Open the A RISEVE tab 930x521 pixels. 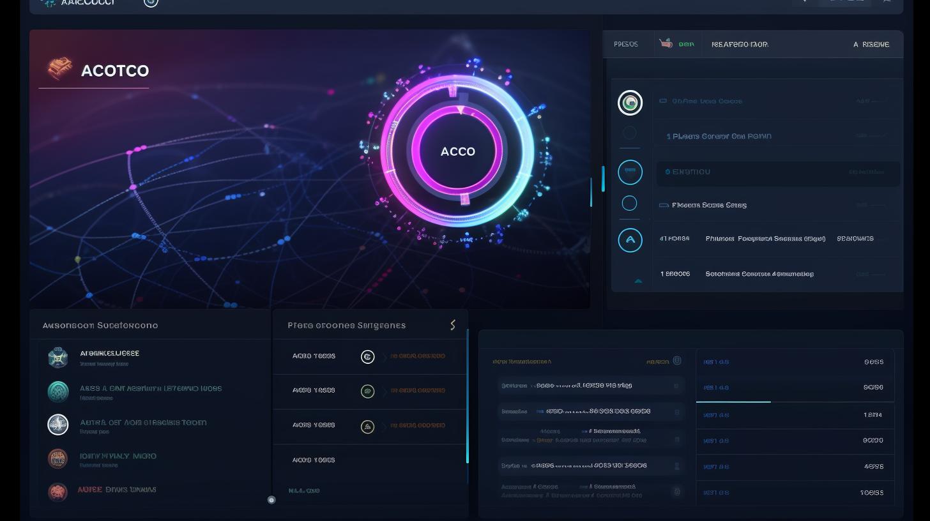pos(871,44)
